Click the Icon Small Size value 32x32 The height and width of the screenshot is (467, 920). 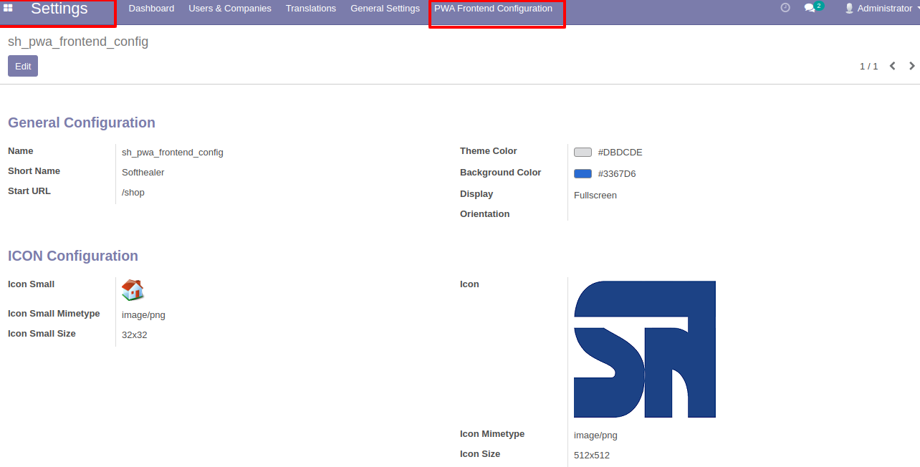[135, 335]
